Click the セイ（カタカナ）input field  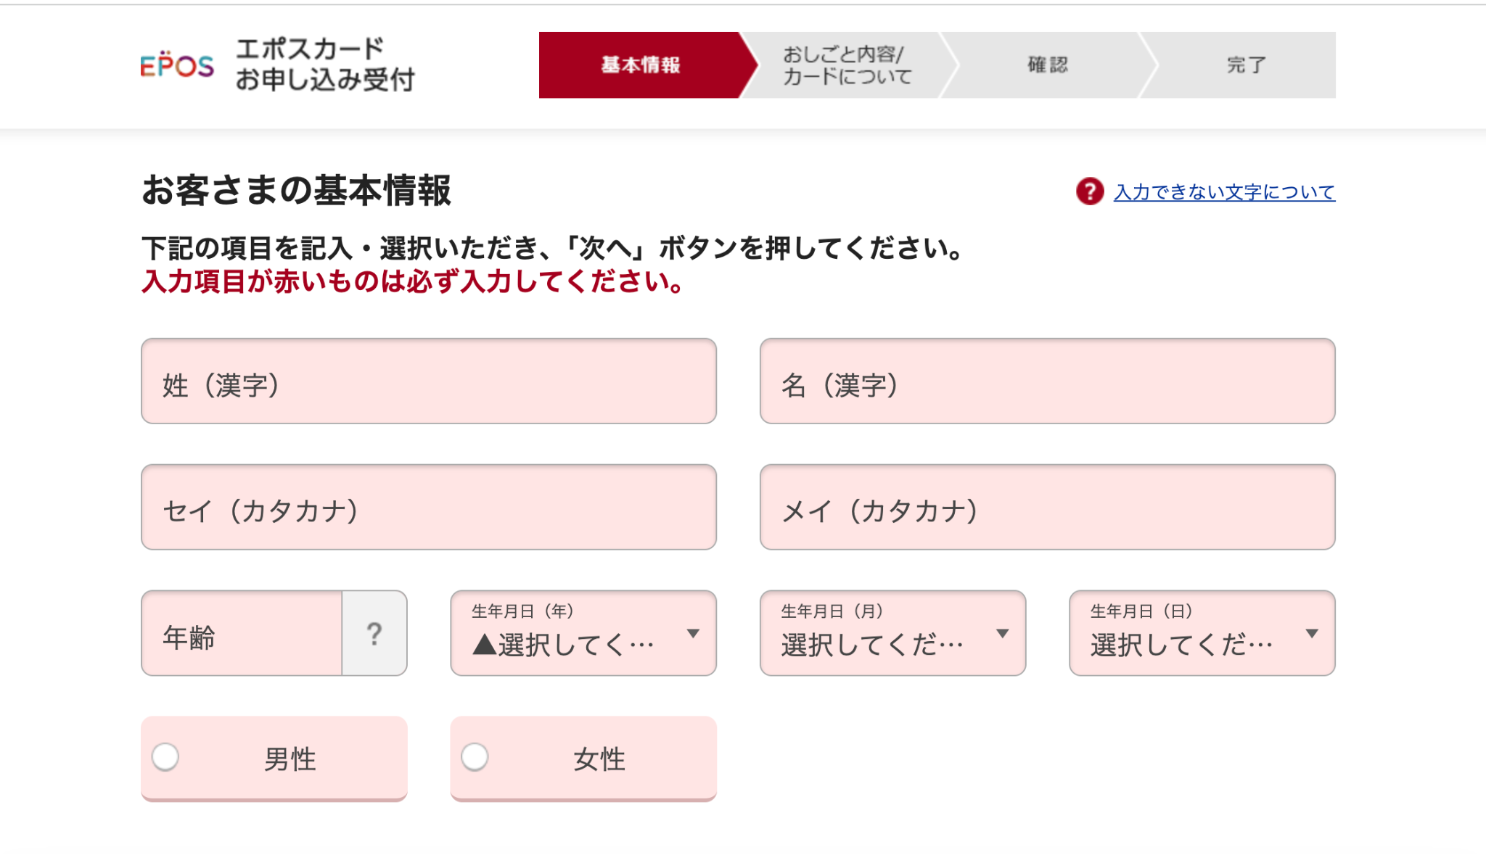pos(429,508)
